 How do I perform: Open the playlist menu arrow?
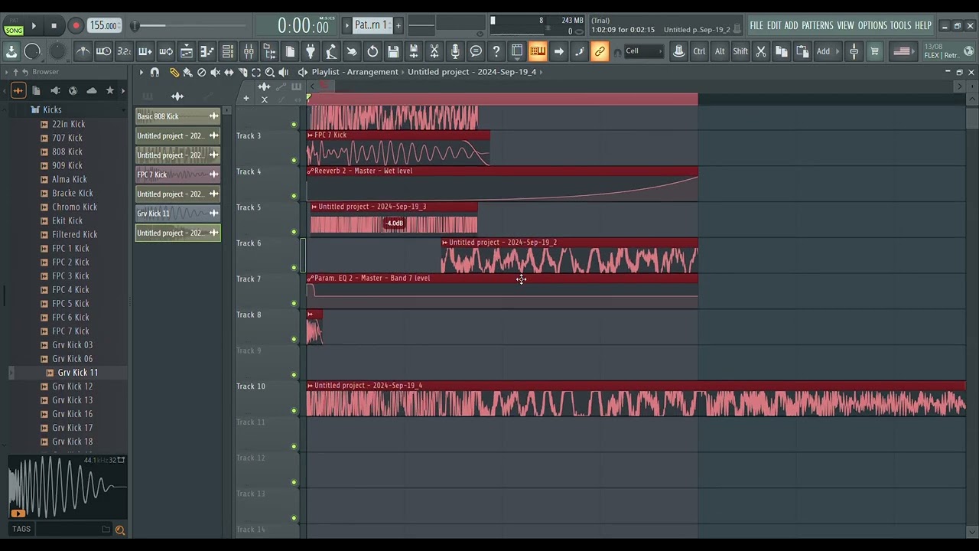141,72
